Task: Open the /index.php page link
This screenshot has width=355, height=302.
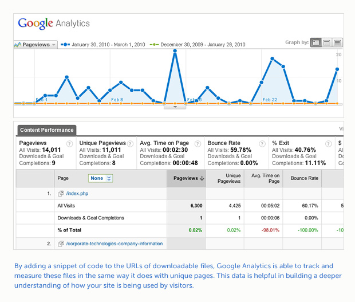Action: point(77,194)
